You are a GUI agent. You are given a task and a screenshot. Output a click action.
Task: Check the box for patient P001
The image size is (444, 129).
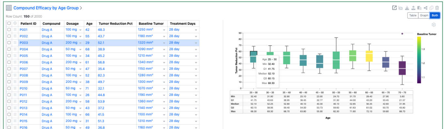point(9,30)
